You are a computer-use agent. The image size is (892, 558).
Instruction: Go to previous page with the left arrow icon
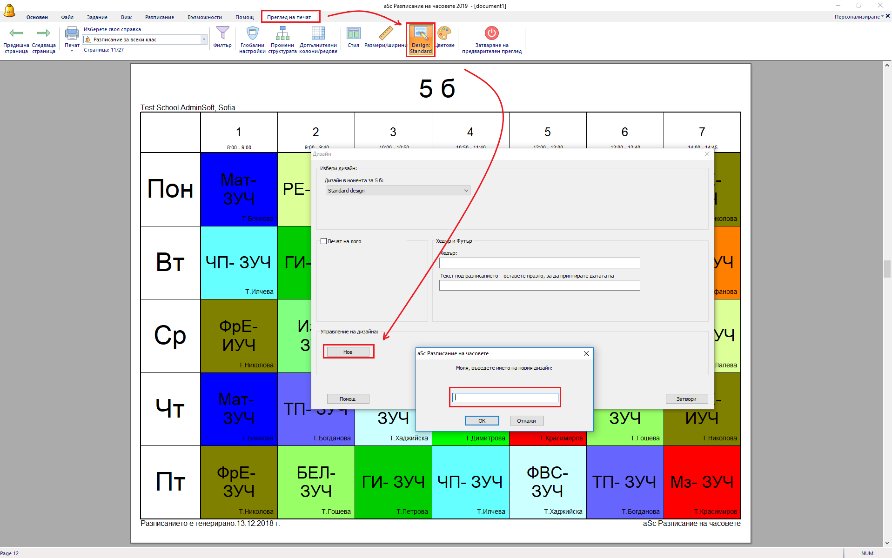tap(16, 33)
